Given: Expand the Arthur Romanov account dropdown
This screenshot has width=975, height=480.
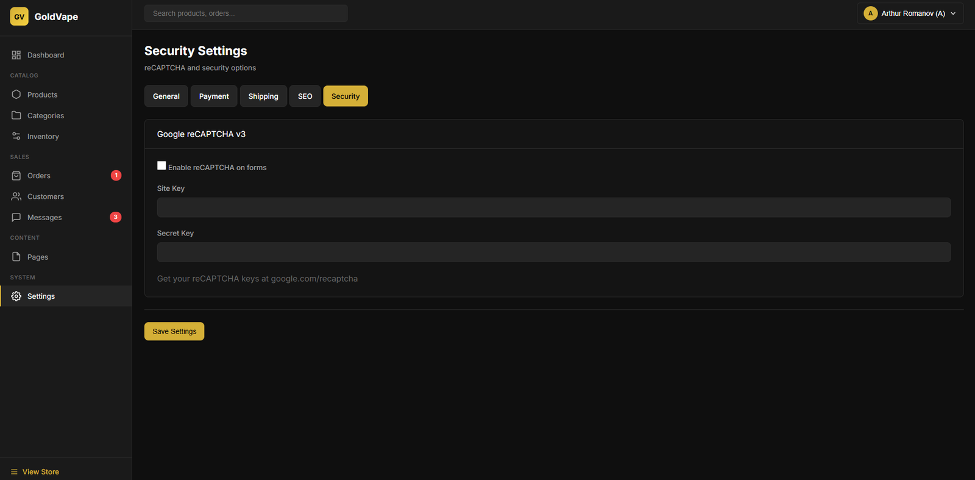Looking at the screenshot, I should pyautogui.click(x=910, y=13).
